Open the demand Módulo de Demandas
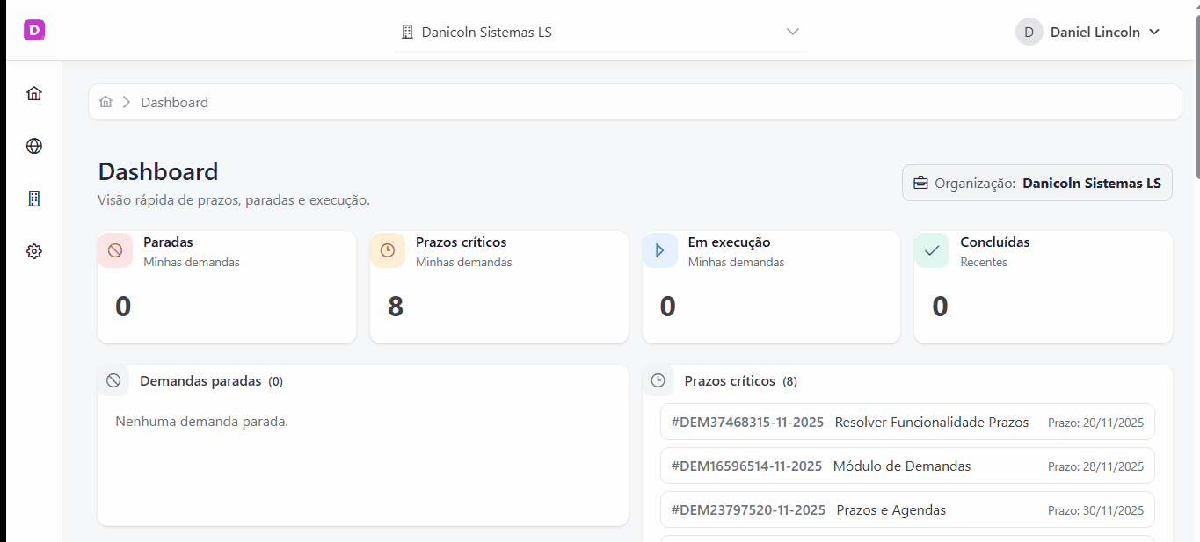Image resolution: width=1200 pixels, height=542 pixels. point(906,466)
